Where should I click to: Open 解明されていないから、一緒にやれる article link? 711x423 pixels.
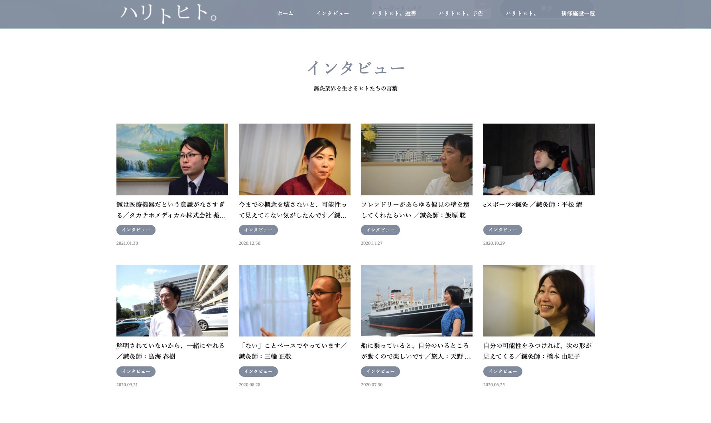(170, 351)
